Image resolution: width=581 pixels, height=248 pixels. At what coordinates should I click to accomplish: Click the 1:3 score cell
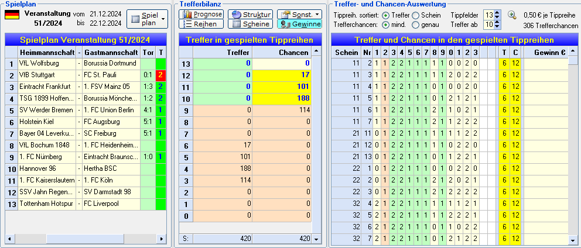coord(148,87)
